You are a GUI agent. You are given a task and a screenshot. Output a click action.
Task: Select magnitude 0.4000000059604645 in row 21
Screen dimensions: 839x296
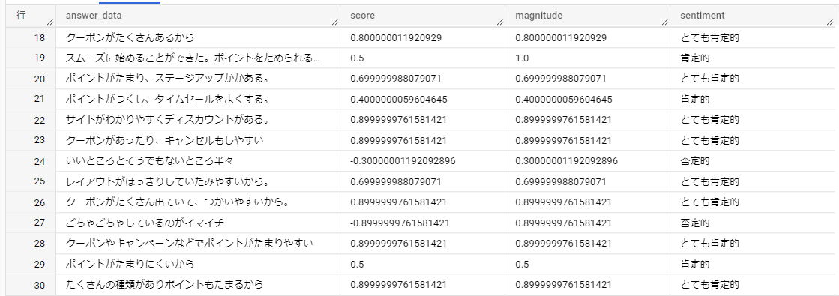click(x=564, y=99)
